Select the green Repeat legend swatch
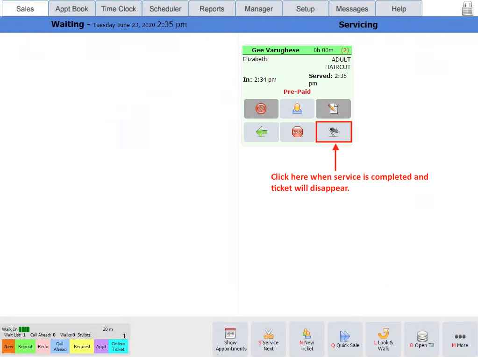The width and height of the screenshot is (478, 357). tap(25, 346)
